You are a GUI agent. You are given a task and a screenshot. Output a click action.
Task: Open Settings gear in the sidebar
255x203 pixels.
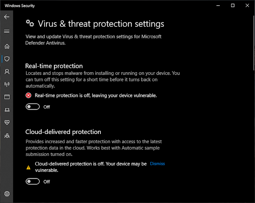click(7, 194)
